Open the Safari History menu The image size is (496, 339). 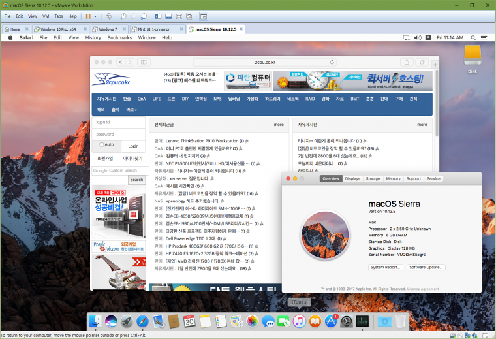[93, 37]
